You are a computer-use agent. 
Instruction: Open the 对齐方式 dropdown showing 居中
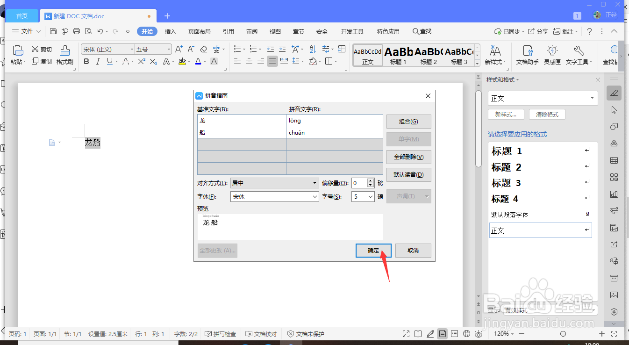(x=274, y=183)
